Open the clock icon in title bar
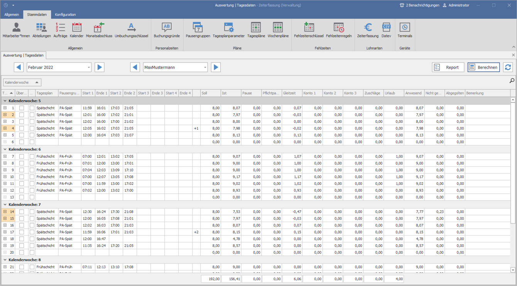This screenshot has height=286, width=517. point(6,5)
